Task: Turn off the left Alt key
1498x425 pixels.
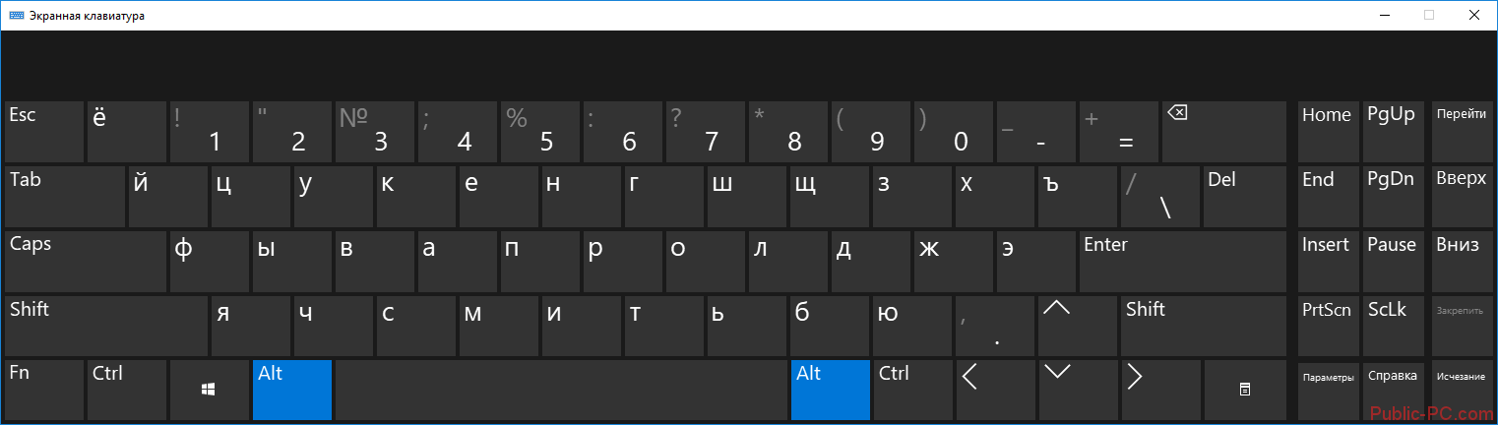Action: [292, 390]
